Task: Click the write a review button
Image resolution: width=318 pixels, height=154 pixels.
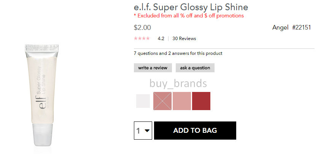Action: coord(153,68)
